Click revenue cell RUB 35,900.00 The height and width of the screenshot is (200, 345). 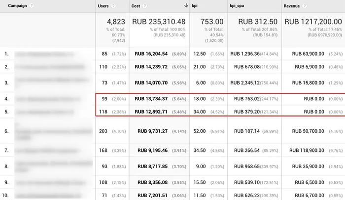(308, 167)
